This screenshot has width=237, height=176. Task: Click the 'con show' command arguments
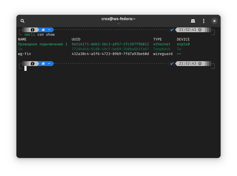click(x=46, y=35)
